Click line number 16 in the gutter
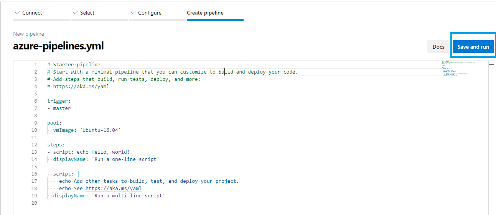Image resolution: width=496 pixels, height=215 pixels. (34, 174)
